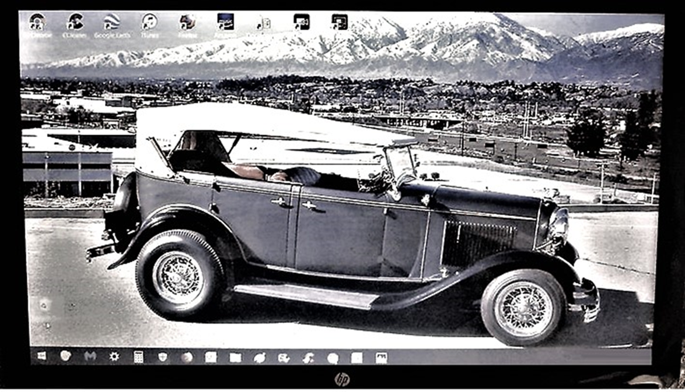Click the chat bubble icon in taskbar

[333, 358]
